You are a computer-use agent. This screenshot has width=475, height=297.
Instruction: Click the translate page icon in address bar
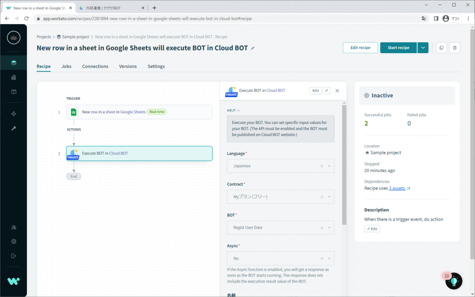(x=424, y=19)
